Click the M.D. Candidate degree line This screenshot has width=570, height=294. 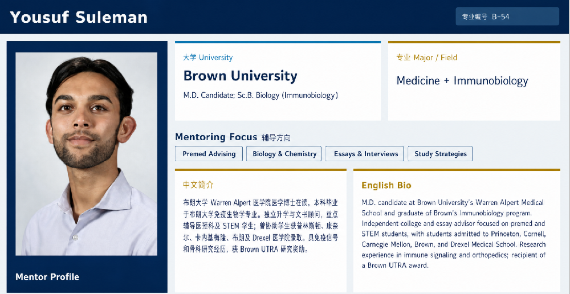[x=260, y=96]
